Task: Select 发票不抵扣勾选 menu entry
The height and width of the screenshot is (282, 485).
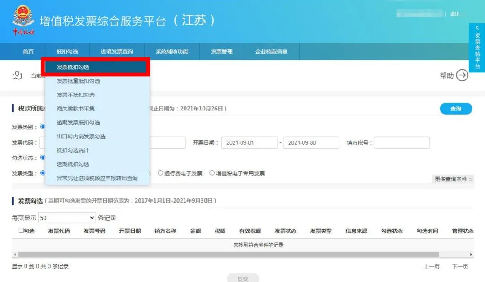Action: [x=97, y=95]
